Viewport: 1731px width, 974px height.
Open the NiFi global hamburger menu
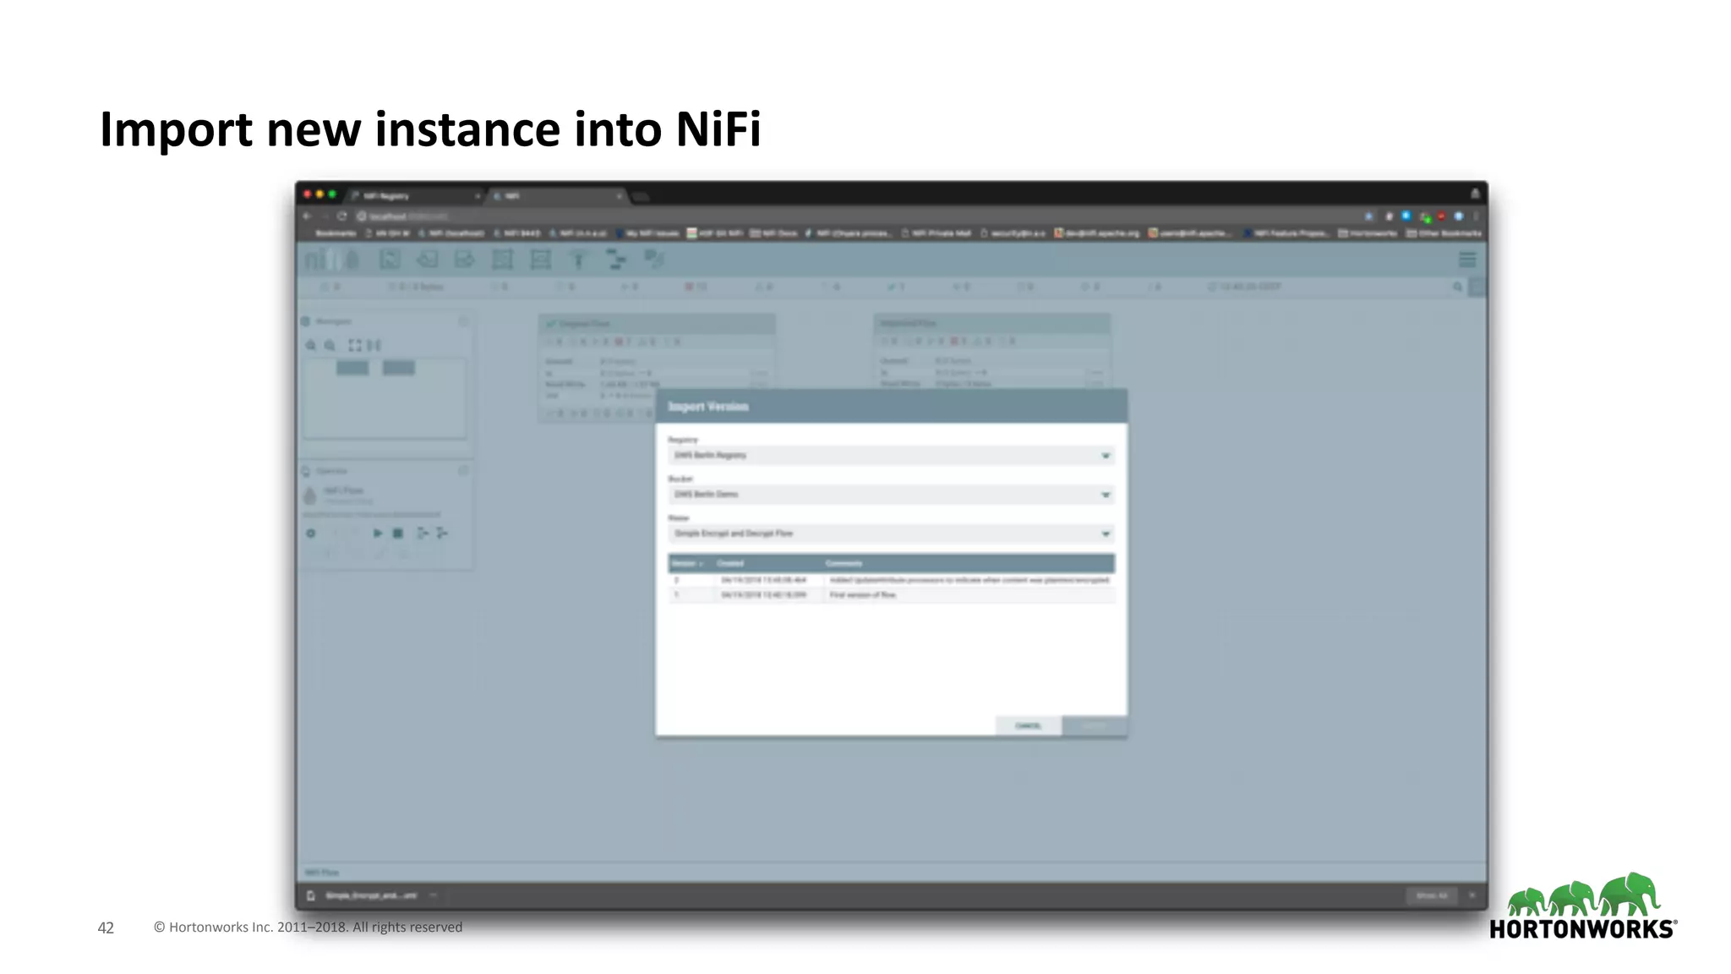tap(1467, 260)
